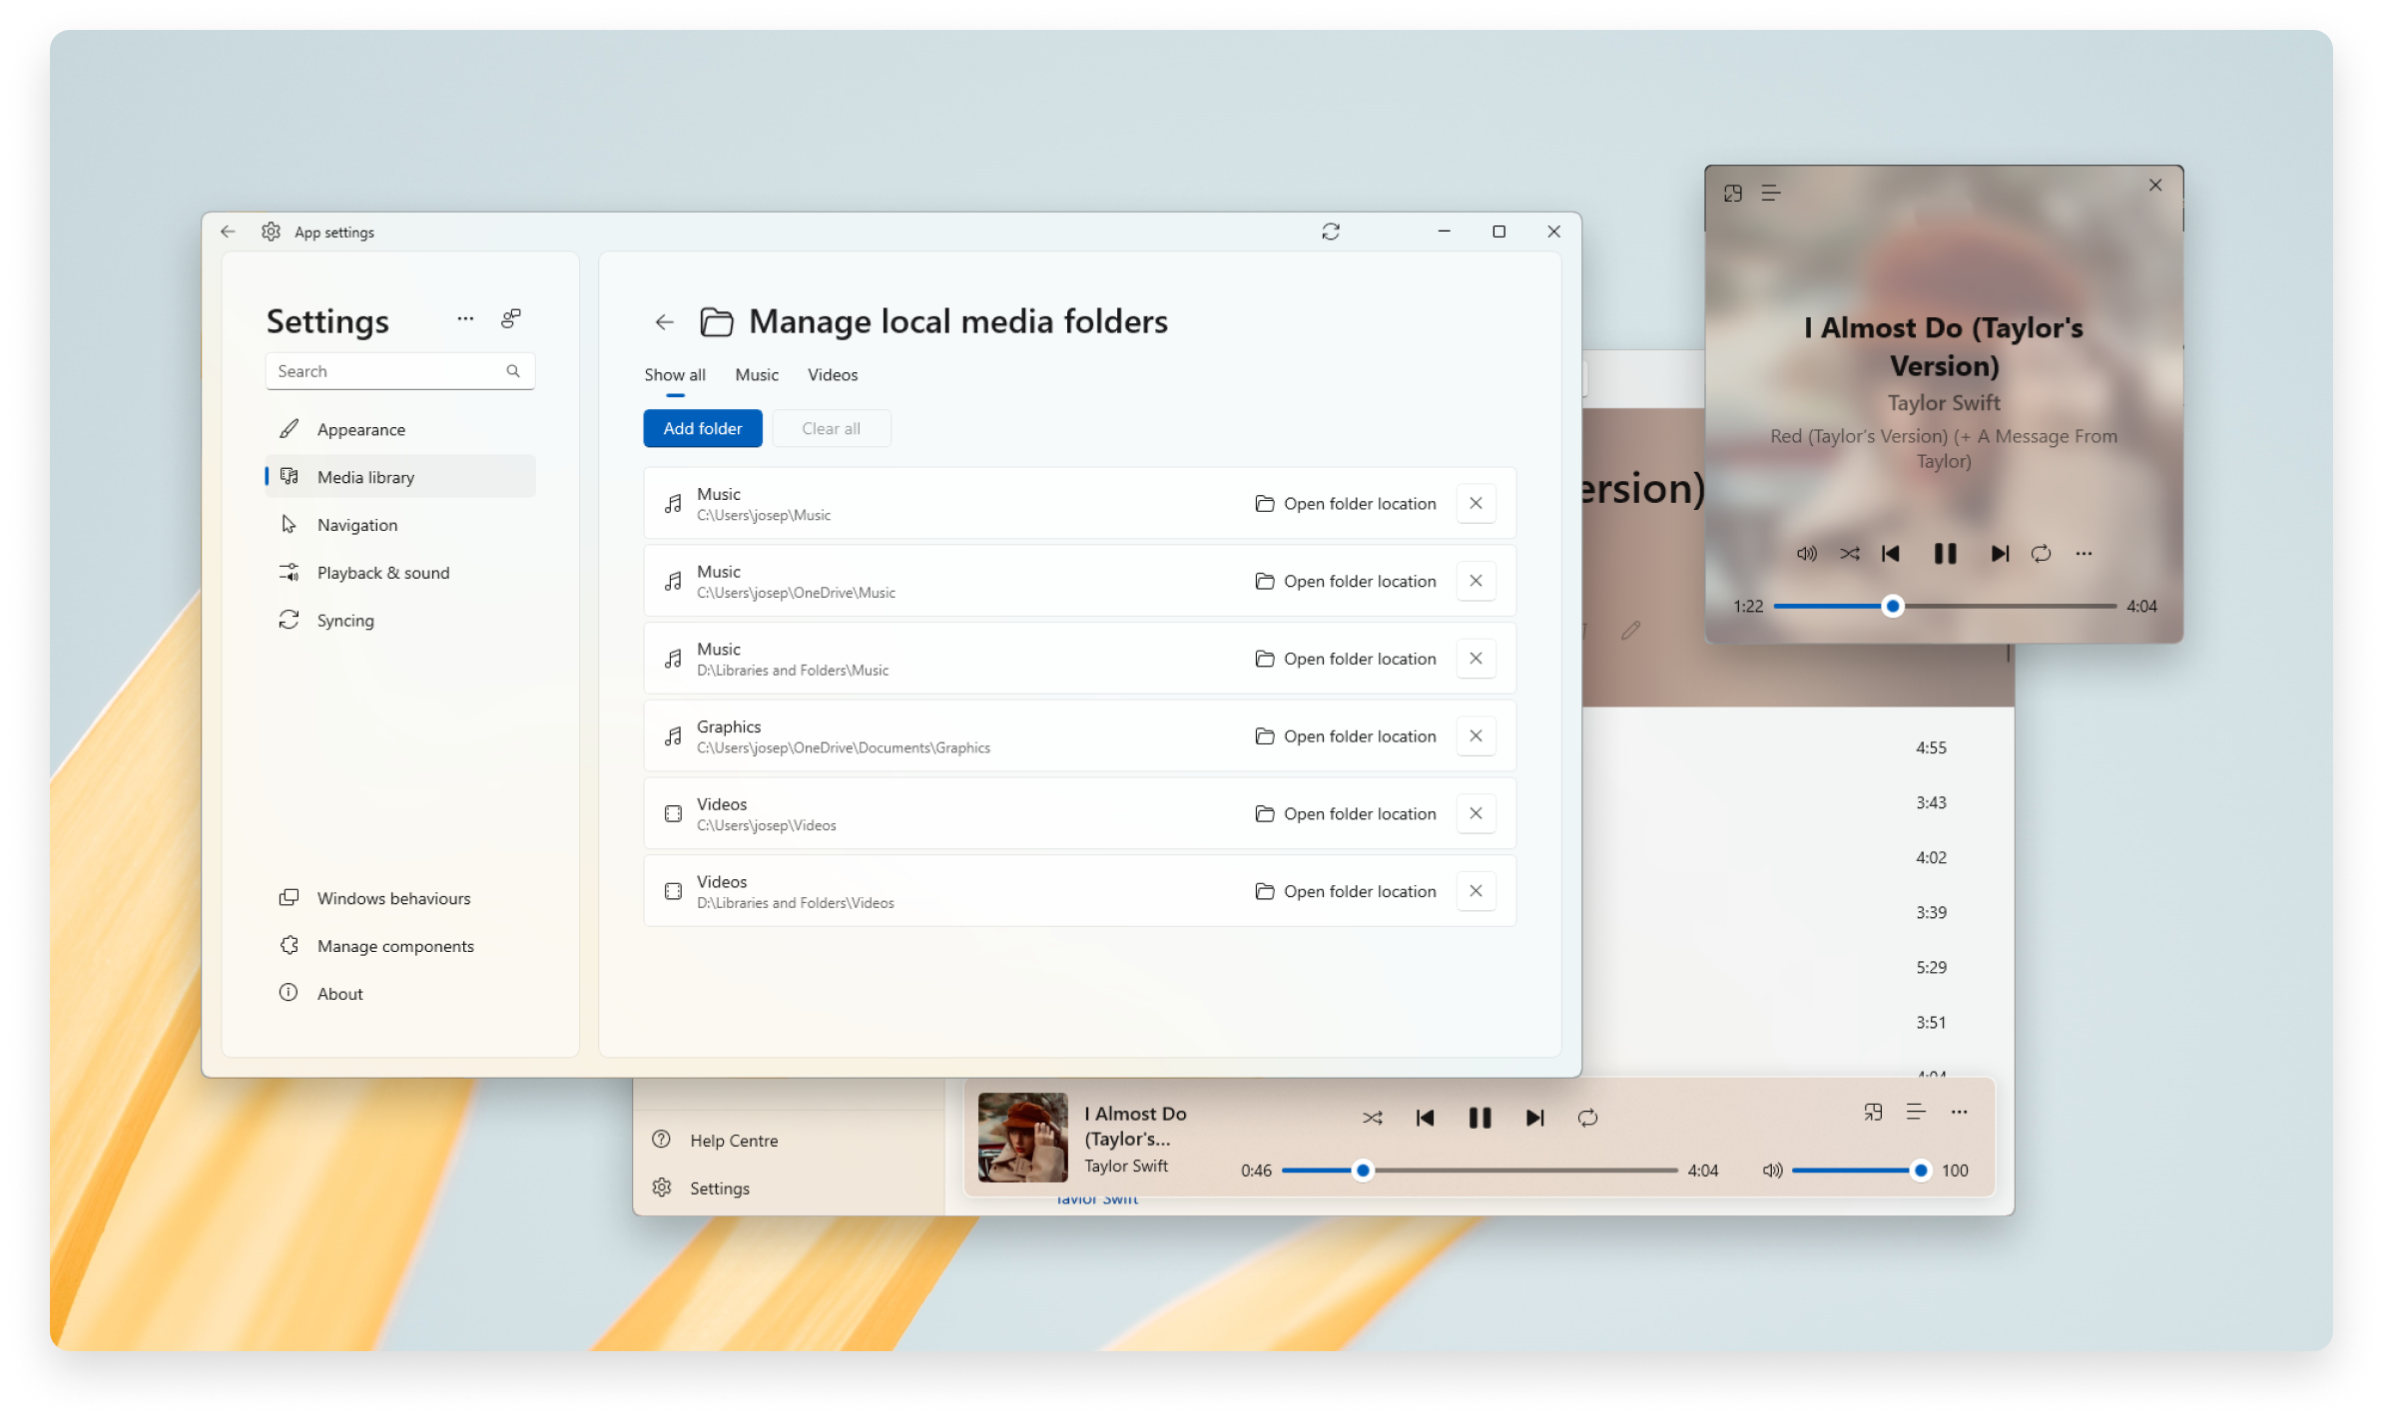This screenshot has height=1421, width=2383.
Task: Toggle shuffle in main player bar
Action: (1373, 1118)
